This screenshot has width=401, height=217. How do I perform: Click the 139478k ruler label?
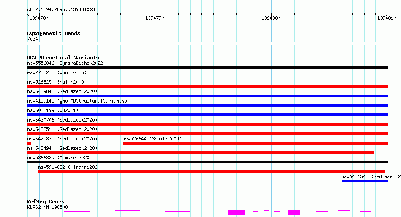coord(39,18)
